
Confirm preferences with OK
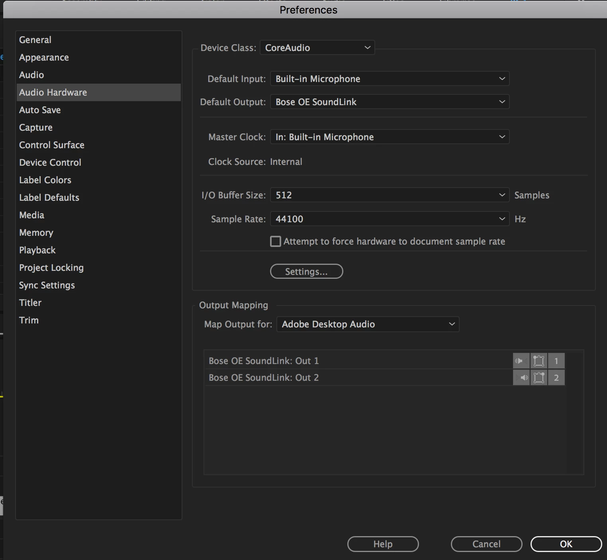(566, 544)
